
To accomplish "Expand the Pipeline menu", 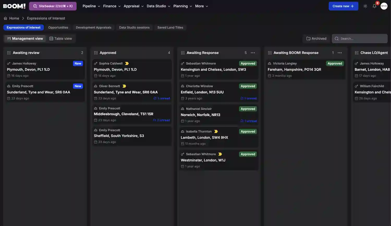I will (x=91, y=6).
